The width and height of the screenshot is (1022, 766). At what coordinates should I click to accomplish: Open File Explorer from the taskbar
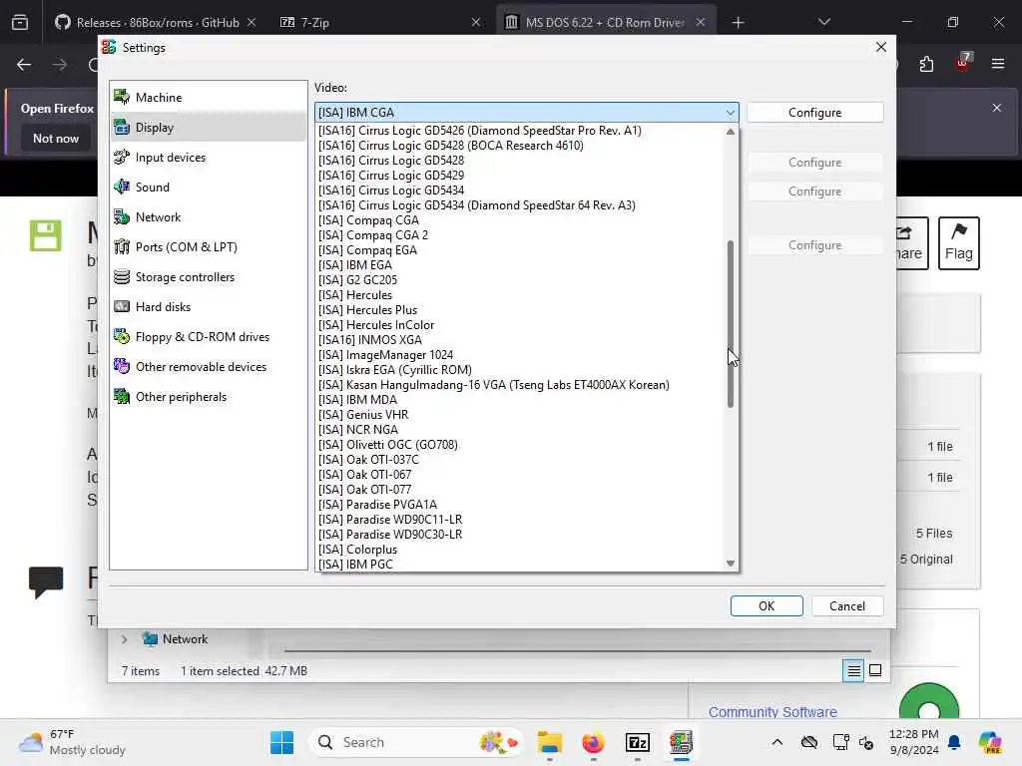click(x=550, y=742)
